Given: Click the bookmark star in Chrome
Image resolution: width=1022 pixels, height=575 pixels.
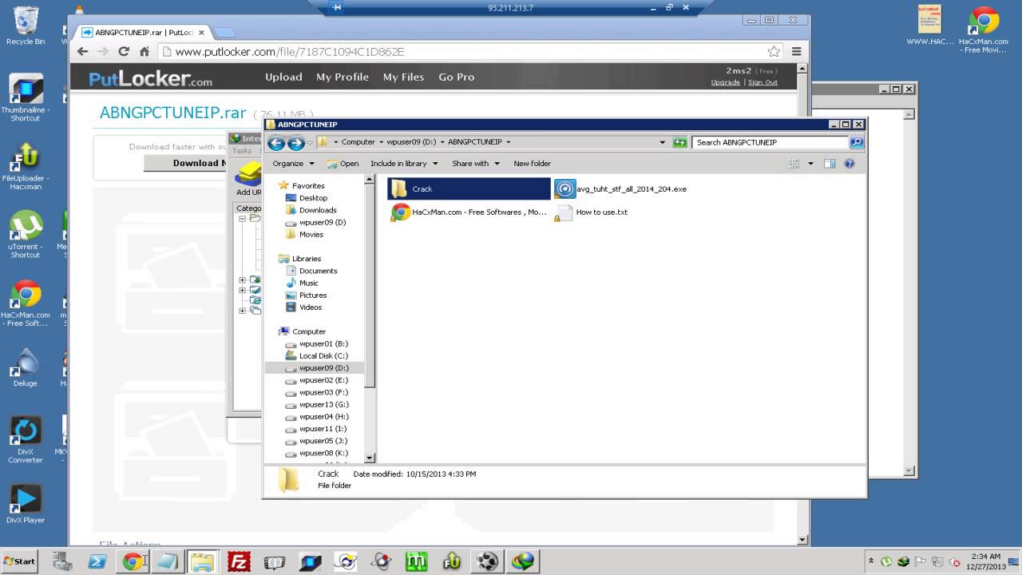Looking at the screenshot, I should (774, 51).
